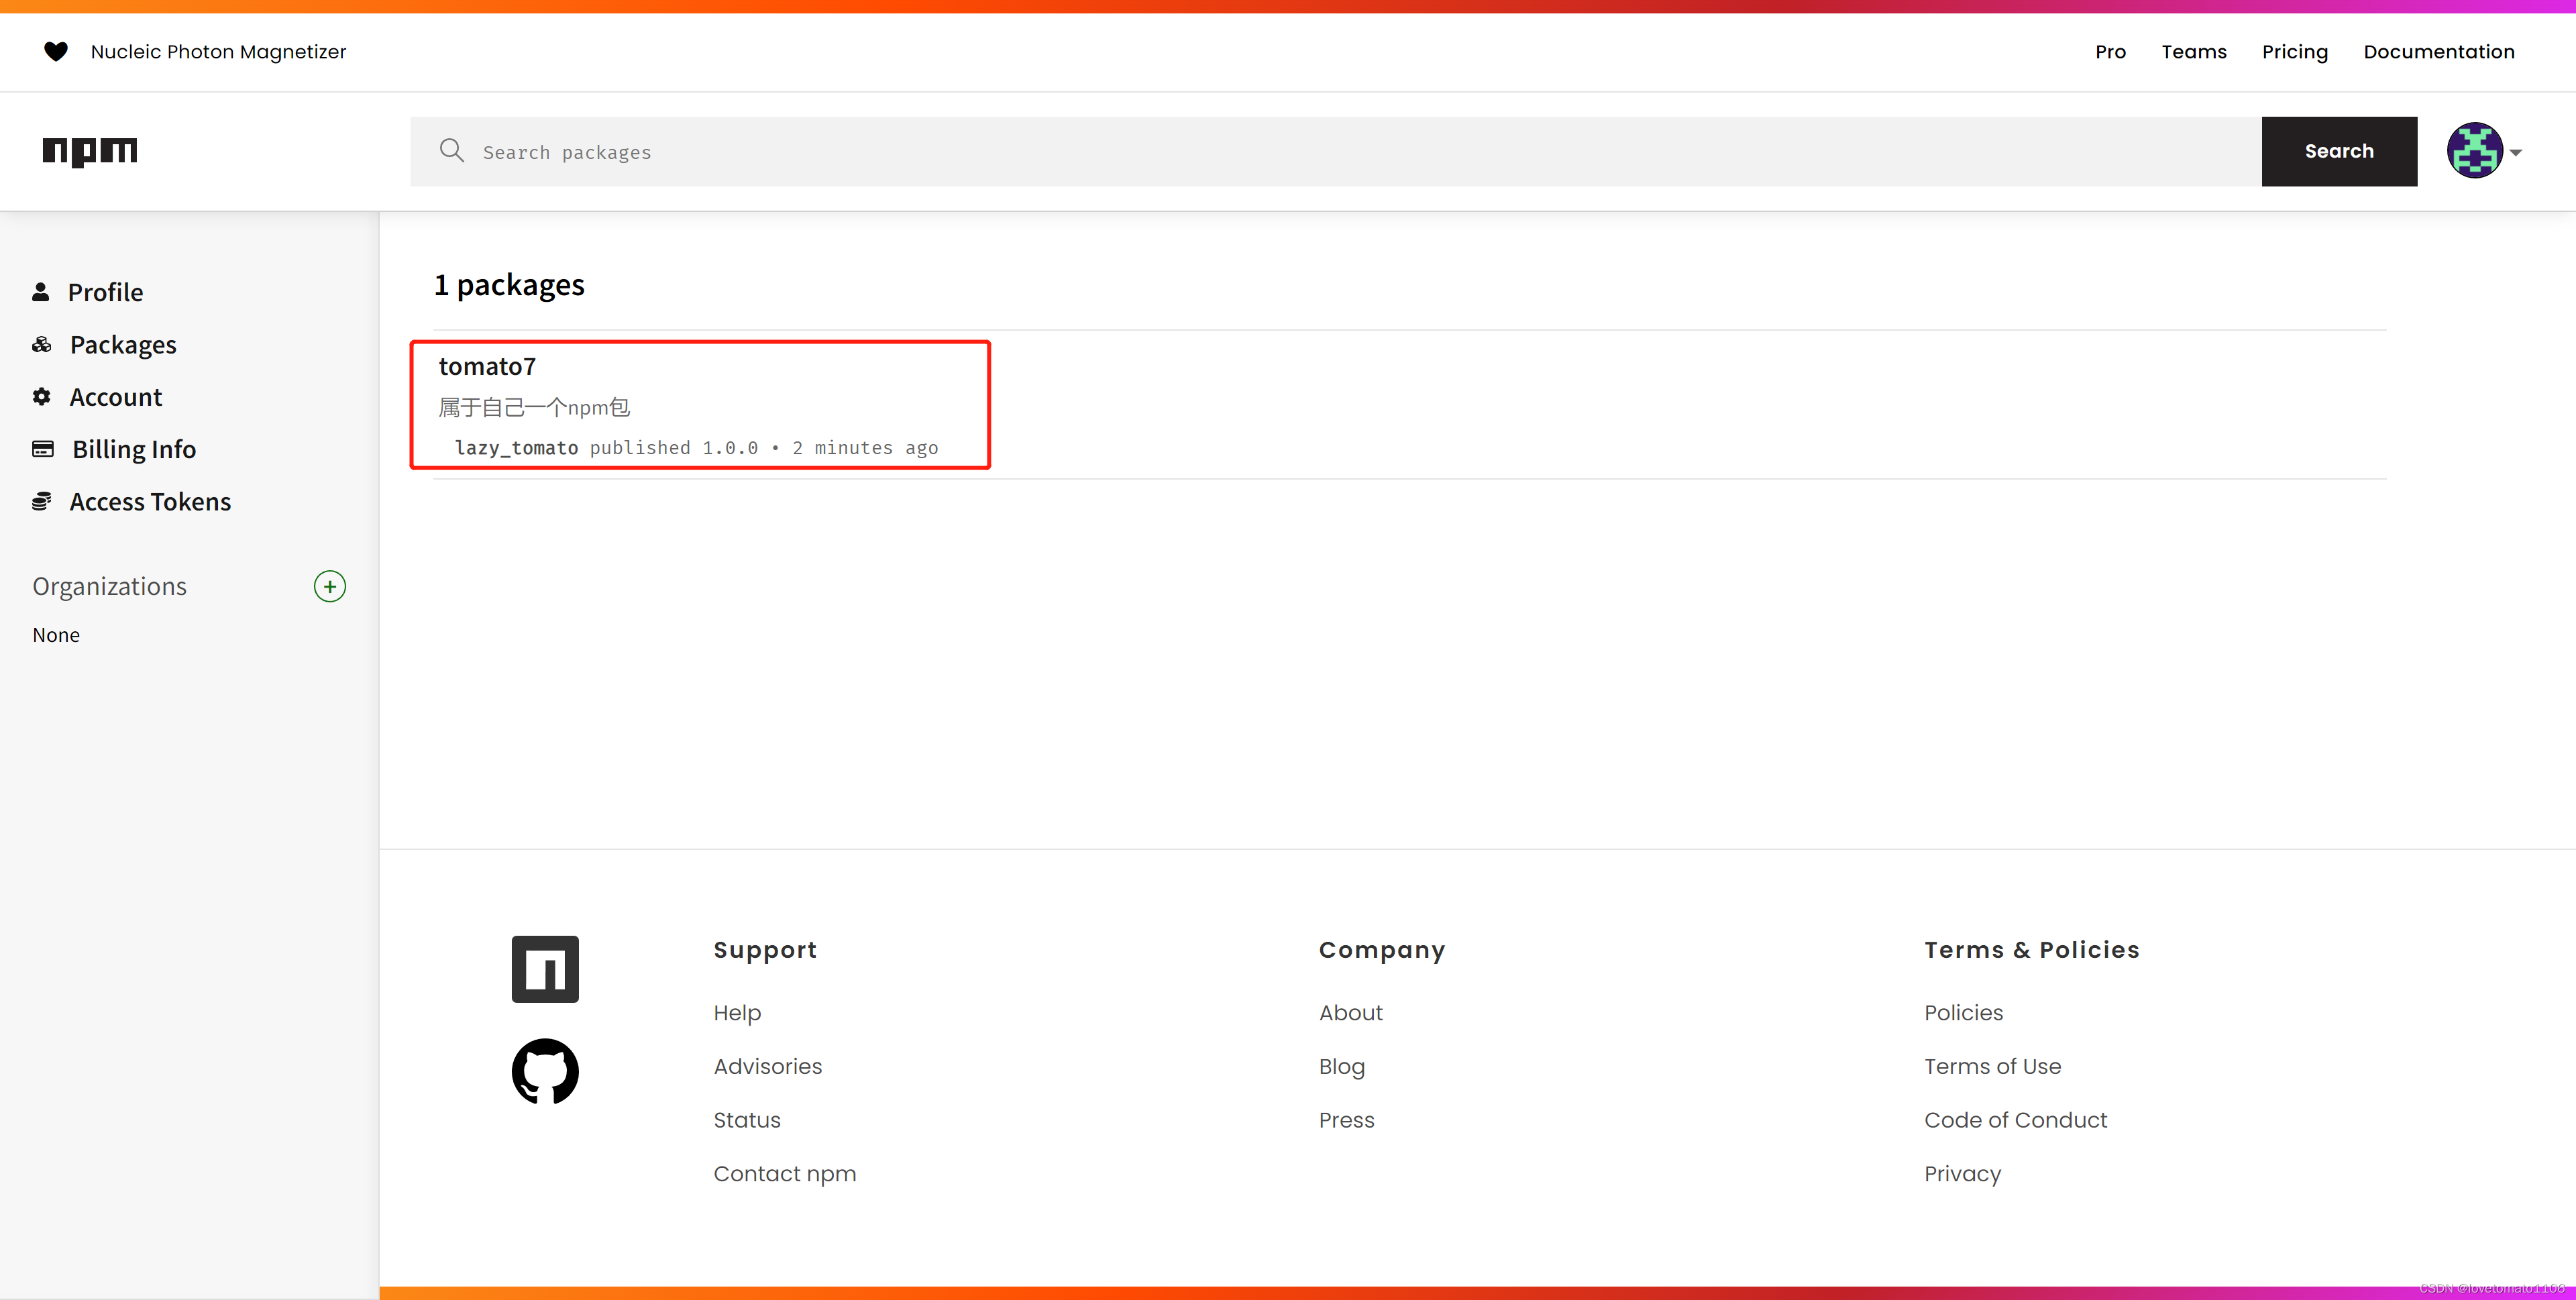Open the GitHub octocat icon in footer

[545, 1071]
